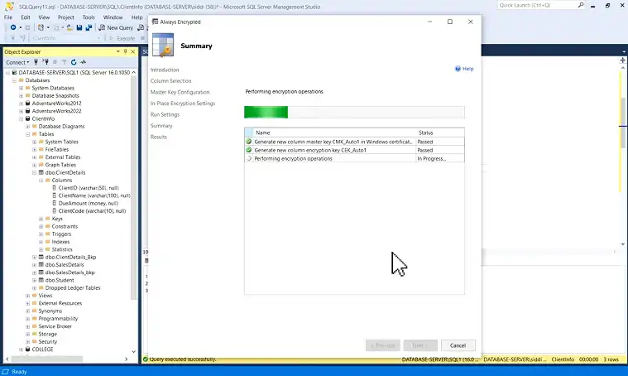Click the Security folder icon under ClientInfo
Image resolution: width=628 pixels, height=376 pixels.
point(35,342)
